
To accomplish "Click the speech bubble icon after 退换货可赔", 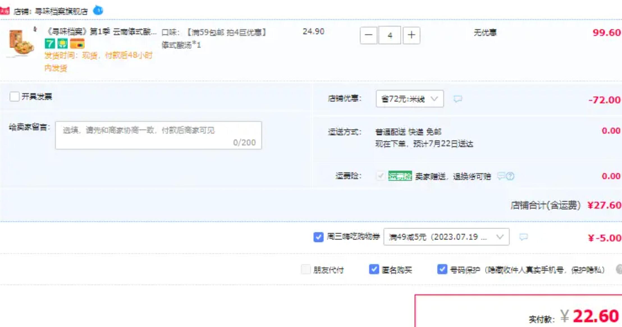I will pos(501,176).
